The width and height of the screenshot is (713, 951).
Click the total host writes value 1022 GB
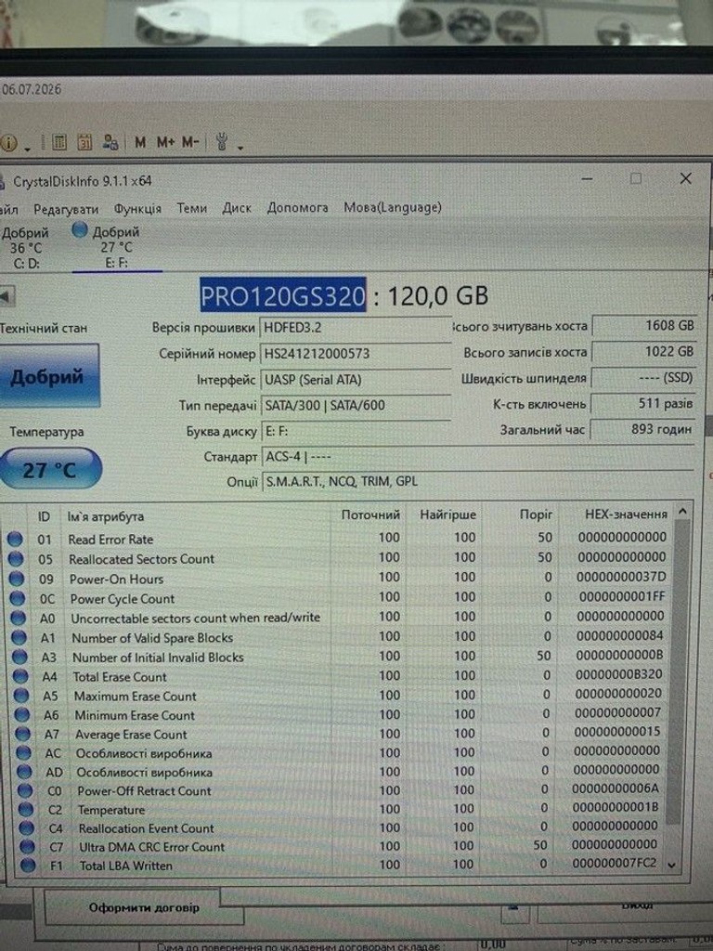click(x=642, y=352)
